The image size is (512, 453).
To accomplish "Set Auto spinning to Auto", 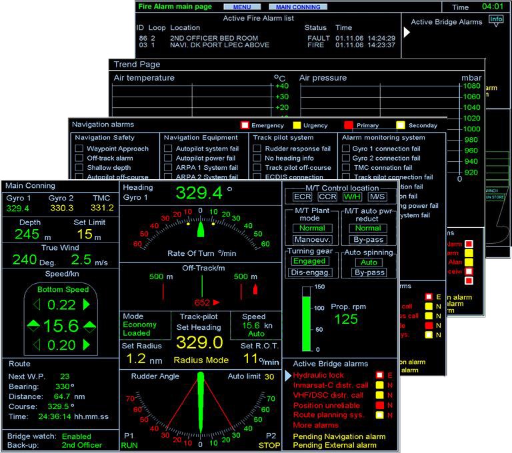I will click(x=369, y=262).
